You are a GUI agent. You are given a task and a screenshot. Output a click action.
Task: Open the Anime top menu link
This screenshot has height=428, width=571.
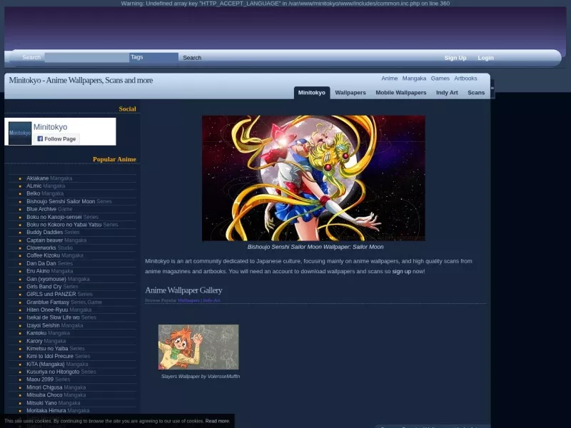tap(389, 78)
